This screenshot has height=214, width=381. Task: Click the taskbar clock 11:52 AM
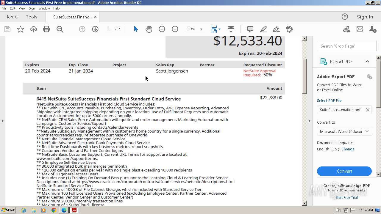[x=366, y=210]
